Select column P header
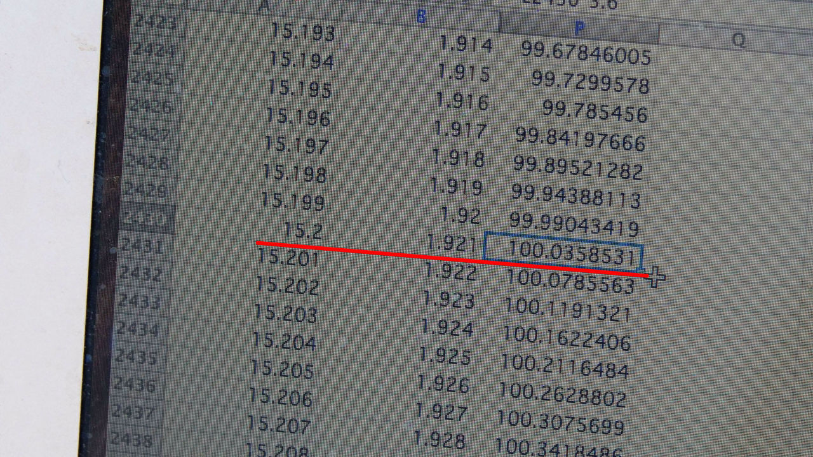This screenshot has height=457, width=813. tap(579, 28)
